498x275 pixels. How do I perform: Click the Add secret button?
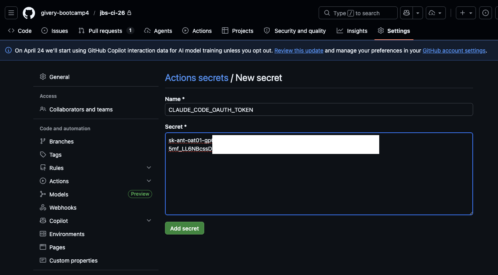[185, 228]
